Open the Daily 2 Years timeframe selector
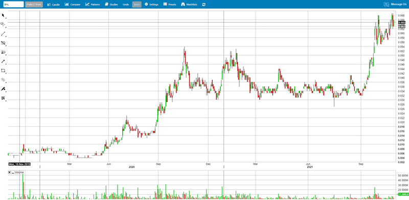 click(34, 5)
